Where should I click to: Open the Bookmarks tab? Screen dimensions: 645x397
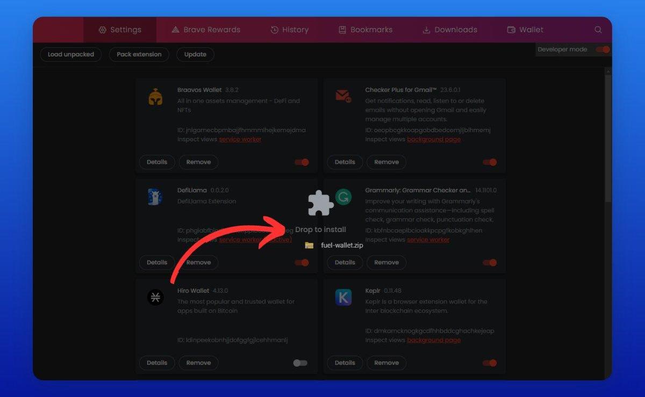365,30
